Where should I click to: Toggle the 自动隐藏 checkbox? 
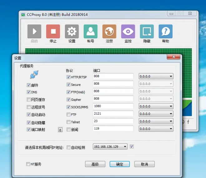click(x=29, y=123)
